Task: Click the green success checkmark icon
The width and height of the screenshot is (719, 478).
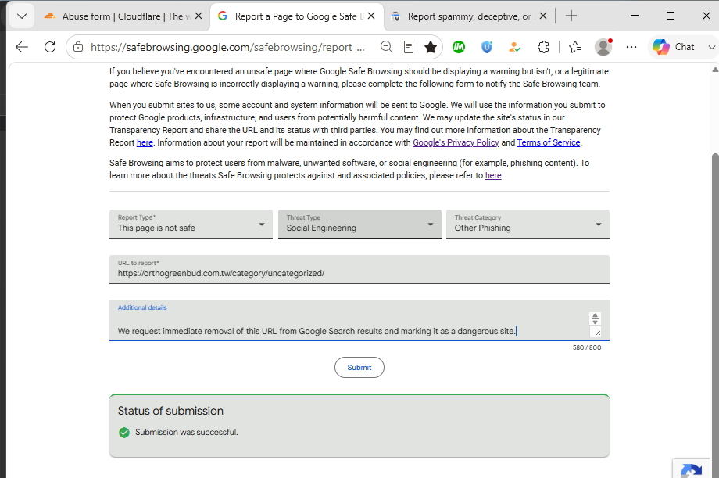Action: [124, 433]
